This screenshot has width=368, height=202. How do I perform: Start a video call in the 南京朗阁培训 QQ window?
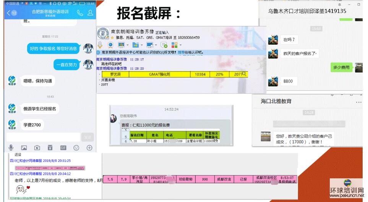[110, 45]
